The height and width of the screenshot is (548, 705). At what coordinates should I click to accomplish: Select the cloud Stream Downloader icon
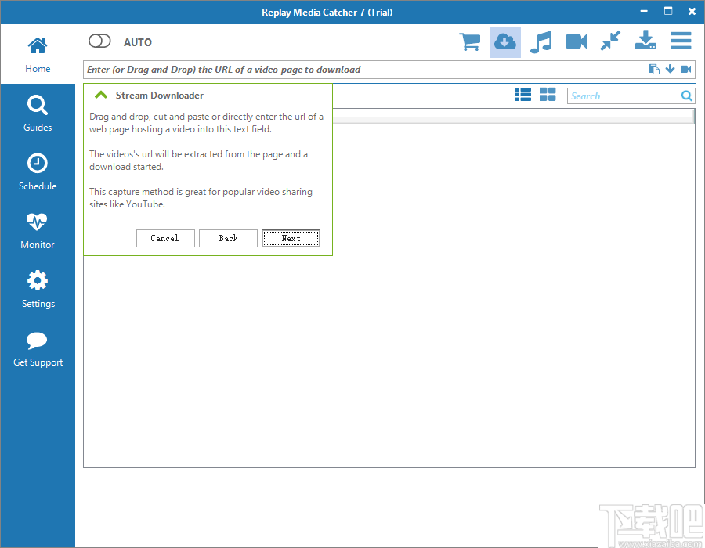point(505,42)
